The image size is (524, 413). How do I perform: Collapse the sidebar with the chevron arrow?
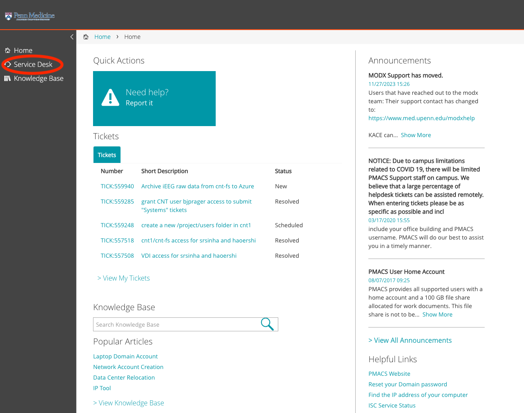click(x=72, y=37)
